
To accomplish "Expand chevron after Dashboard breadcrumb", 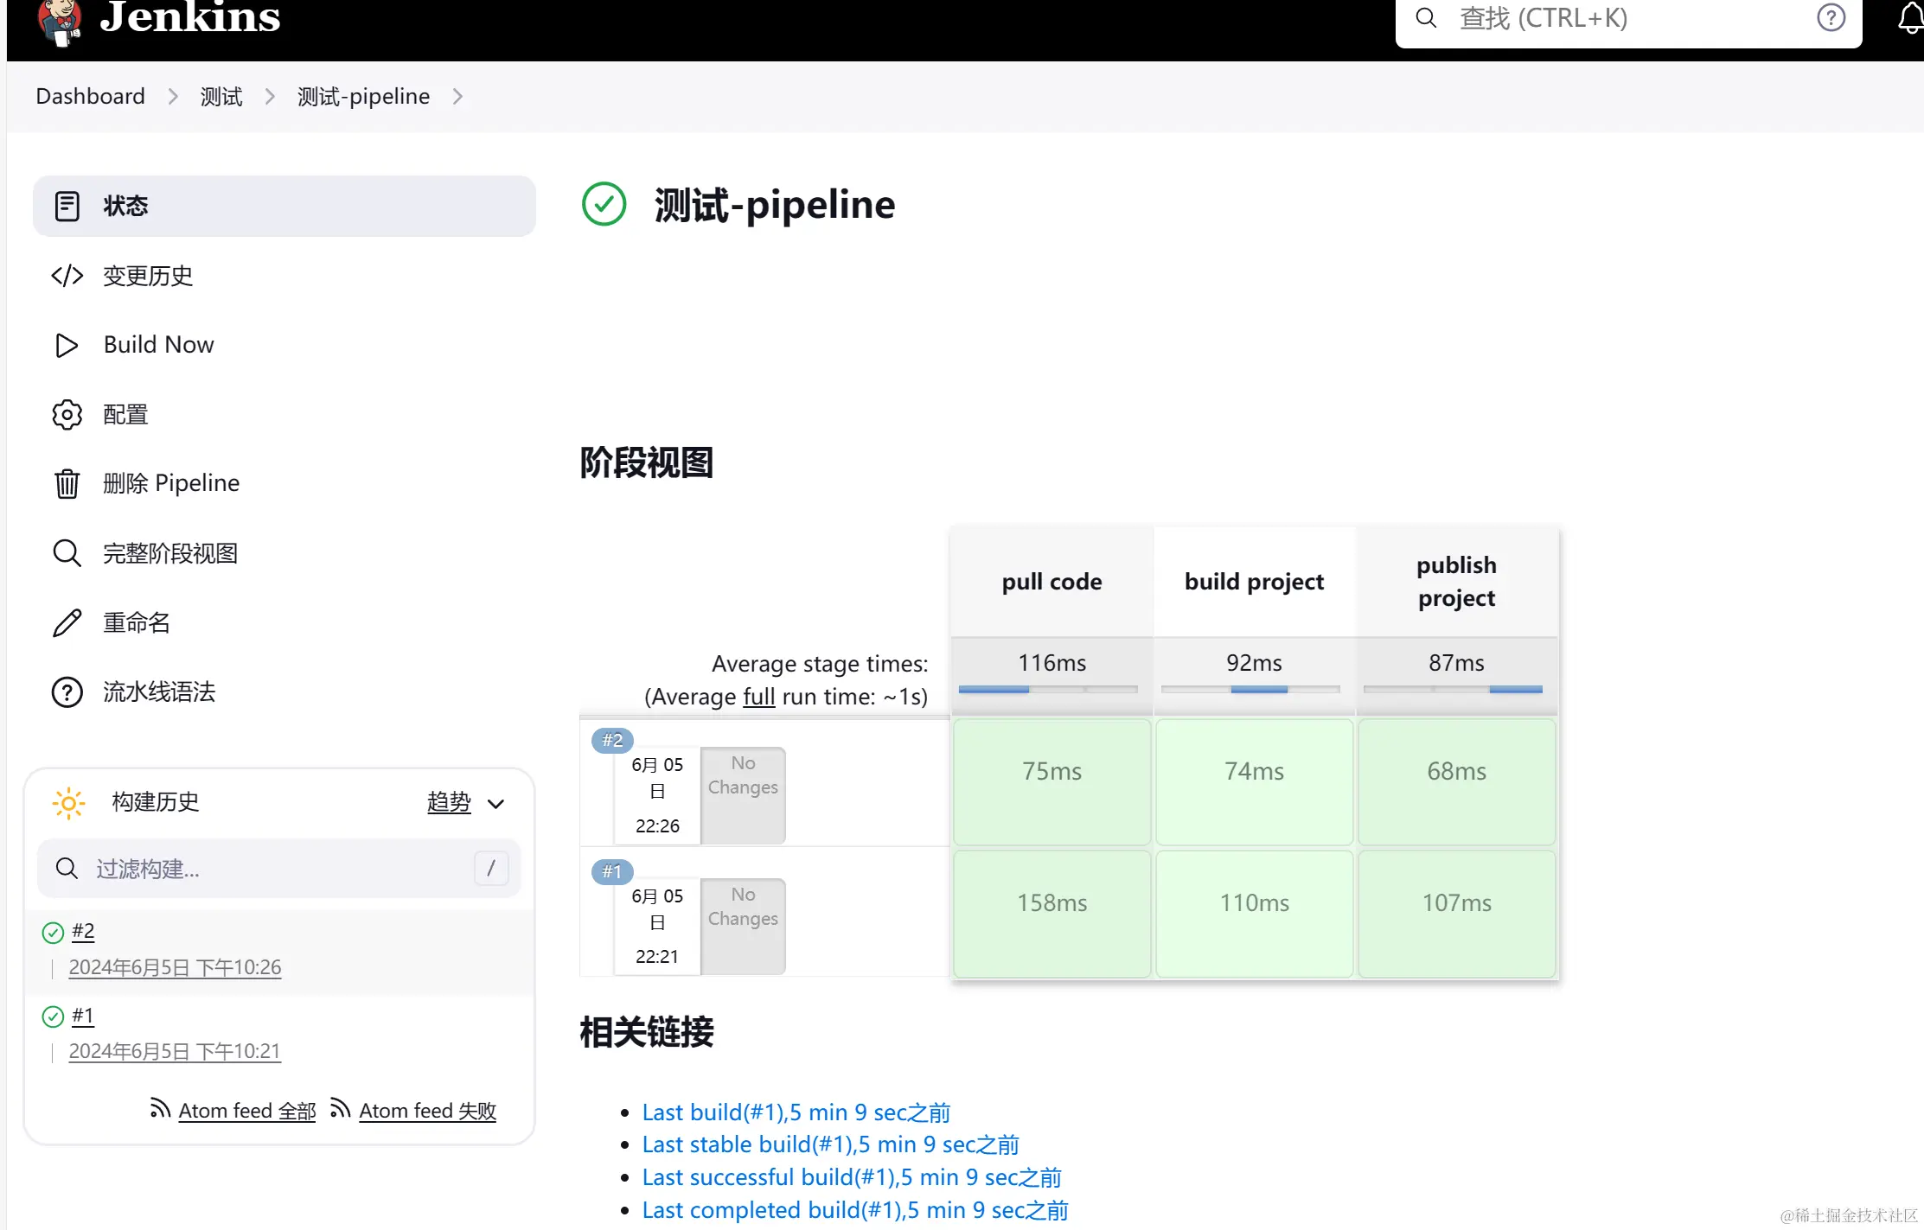I will [173, 97].
